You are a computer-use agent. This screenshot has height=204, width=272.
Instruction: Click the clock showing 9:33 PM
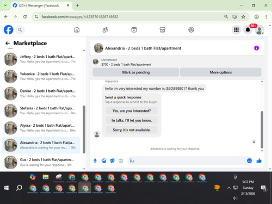click(x=248, y=182)
